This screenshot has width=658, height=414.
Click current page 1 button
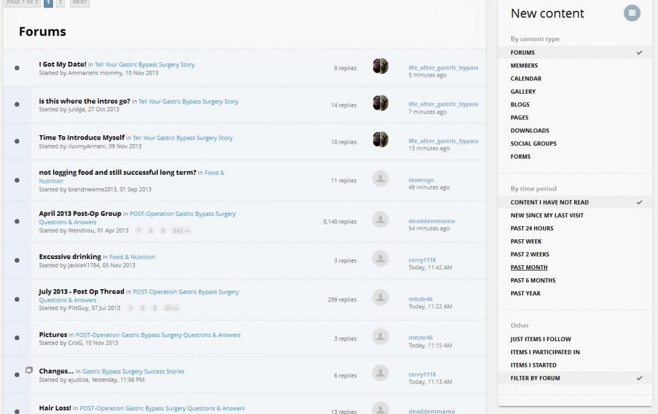click(48, 2)
